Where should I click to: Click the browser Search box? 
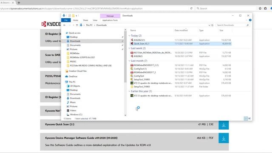[x=226, y=8]
